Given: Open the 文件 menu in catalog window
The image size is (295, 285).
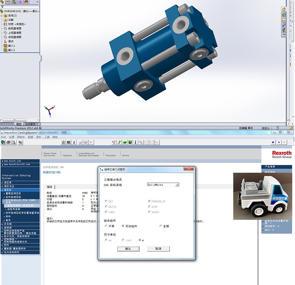Looking at the screenshot, I should point(3,137).
